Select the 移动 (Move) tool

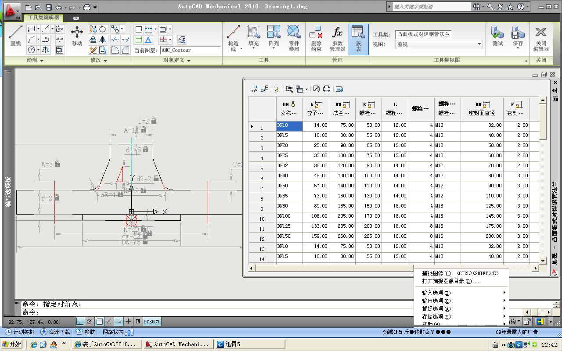click(x=77, y=36)
